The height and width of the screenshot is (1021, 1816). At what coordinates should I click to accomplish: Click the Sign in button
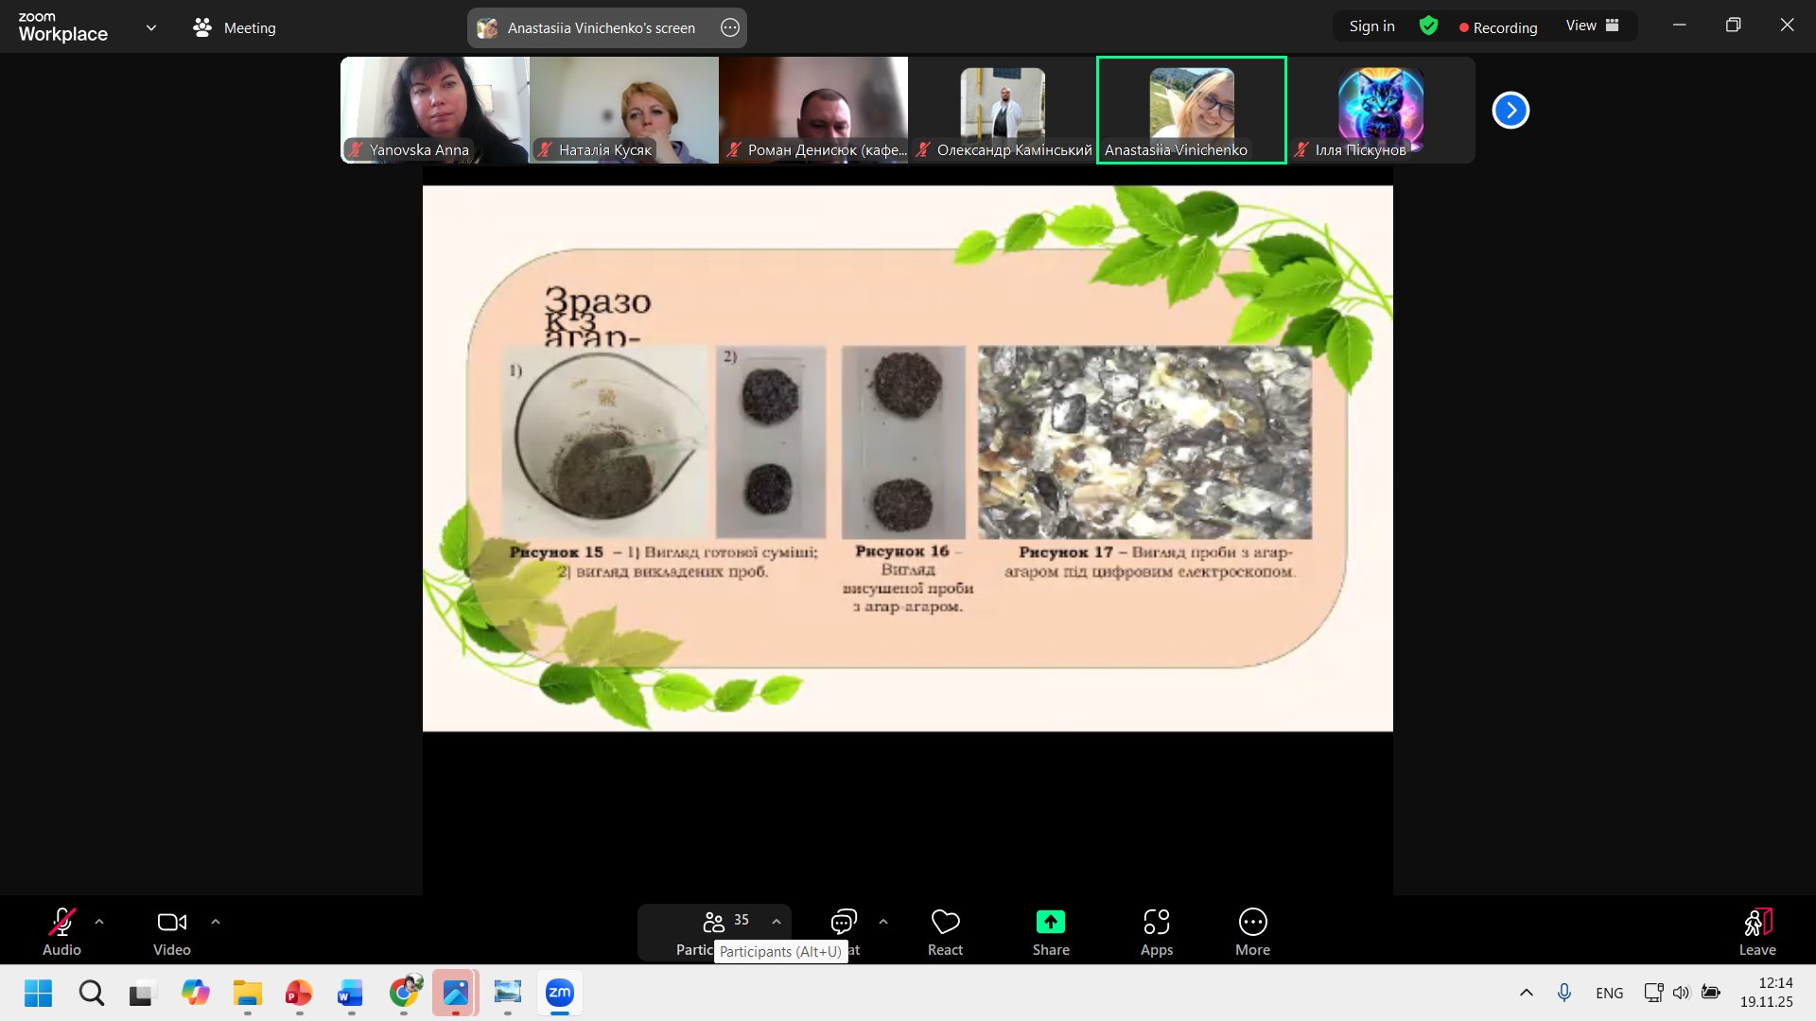click(x=1371, y=26)
